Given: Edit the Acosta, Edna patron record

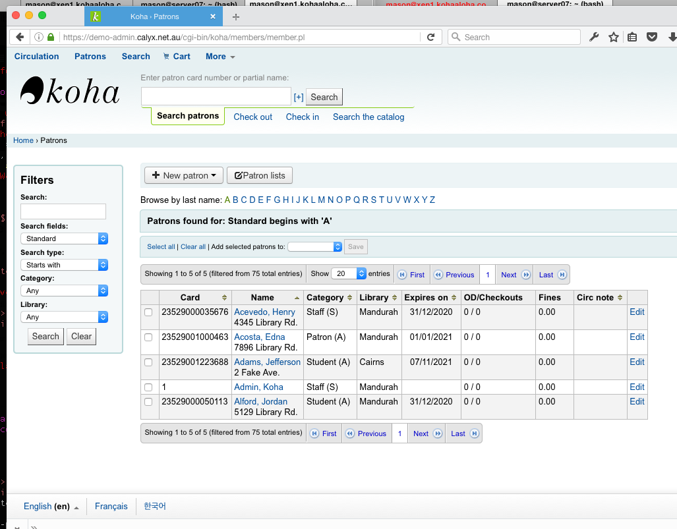Looking at the screenshot, I should pyautogui.click(x=637, y=337).
